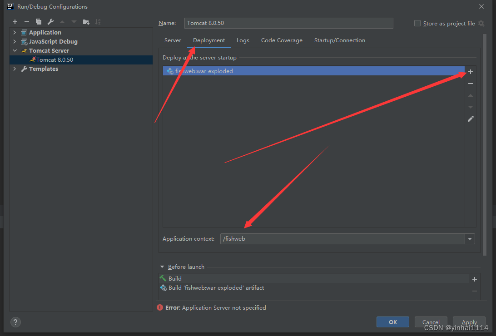Click the Application context text field
The image size is (496, 336).
pyautogui.click(x=342, y=239)
